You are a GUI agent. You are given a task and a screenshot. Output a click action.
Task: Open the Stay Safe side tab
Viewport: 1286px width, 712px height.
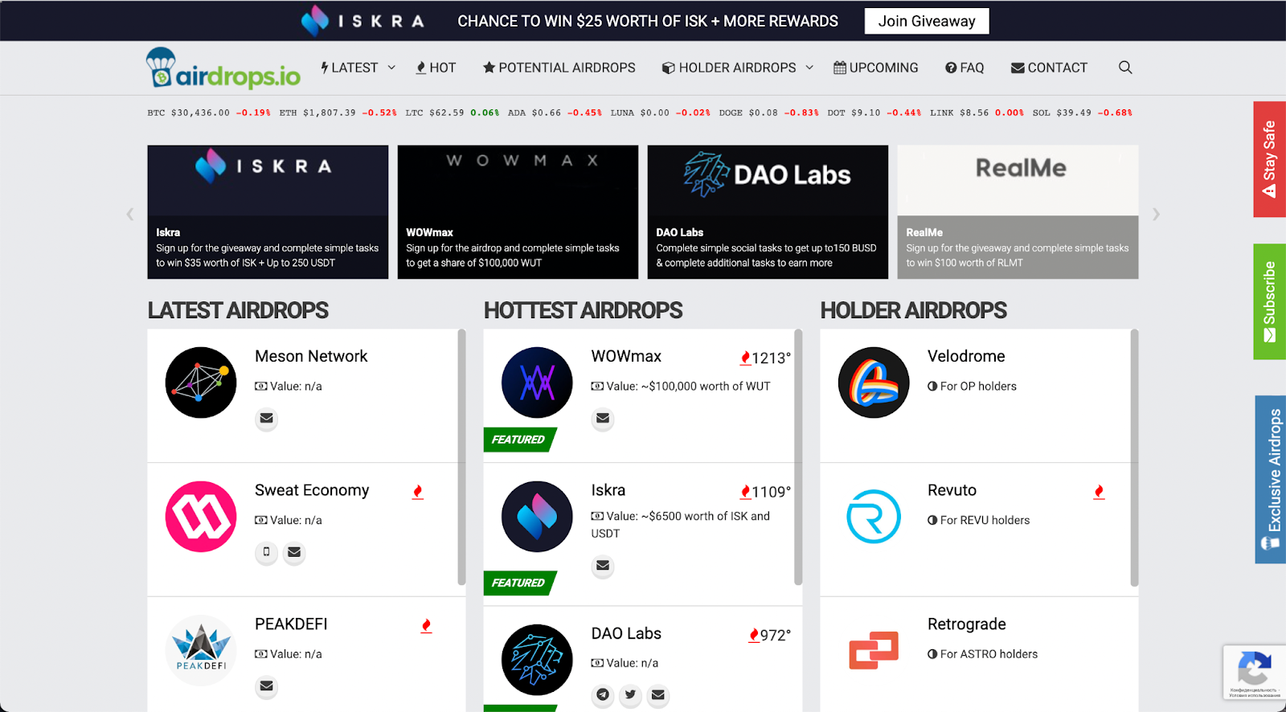(1269, 159)
